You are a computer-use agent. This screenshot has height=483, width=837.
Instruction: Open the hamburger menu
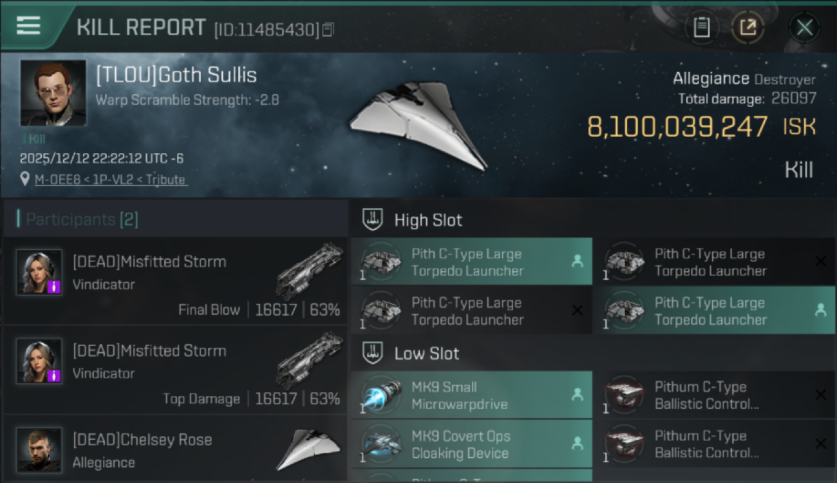[x=28, y=26]
